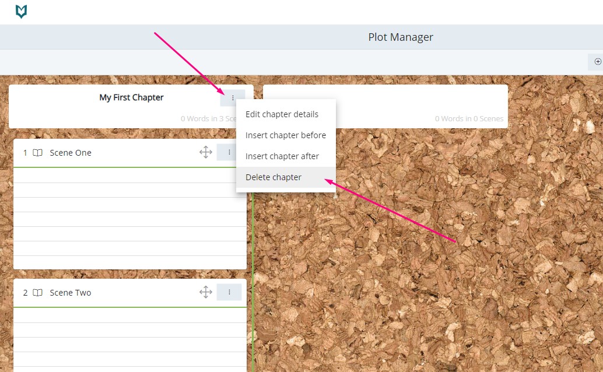Open My First Chapter three-dot menu
This screenshot has width=603, height=372.
(233, 98)
